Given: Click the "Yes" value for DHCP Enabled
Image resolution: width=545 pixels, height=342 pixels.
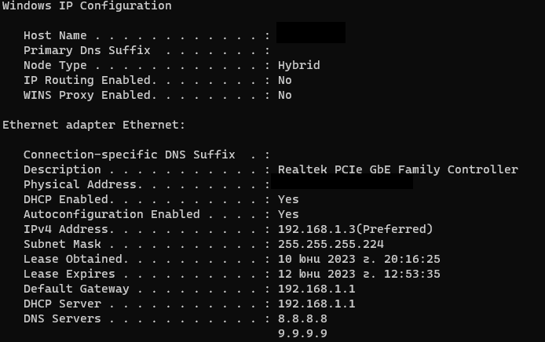Looking at the screenshot, I should pos(288,200).
